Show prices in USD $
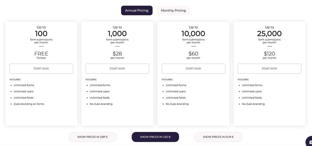The image size is (312, 146). tap(155, 137)
